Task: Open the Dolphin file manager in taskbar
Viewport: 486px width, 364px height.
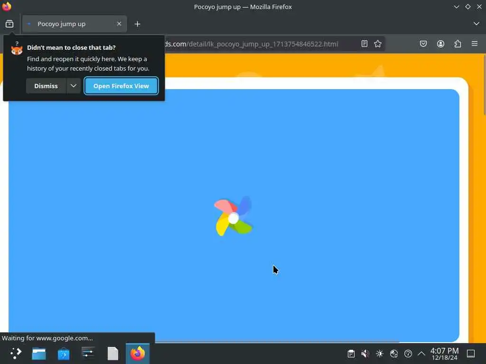Action: (39, 354)
